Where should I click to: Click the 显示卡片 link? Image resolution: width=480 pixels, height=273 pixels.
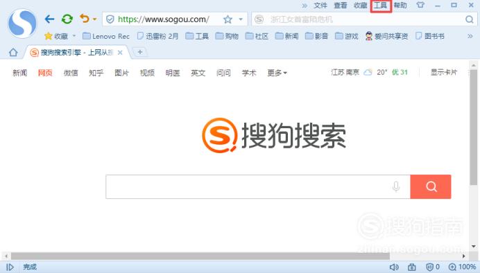pyautogui.click(x=444, y=73)
